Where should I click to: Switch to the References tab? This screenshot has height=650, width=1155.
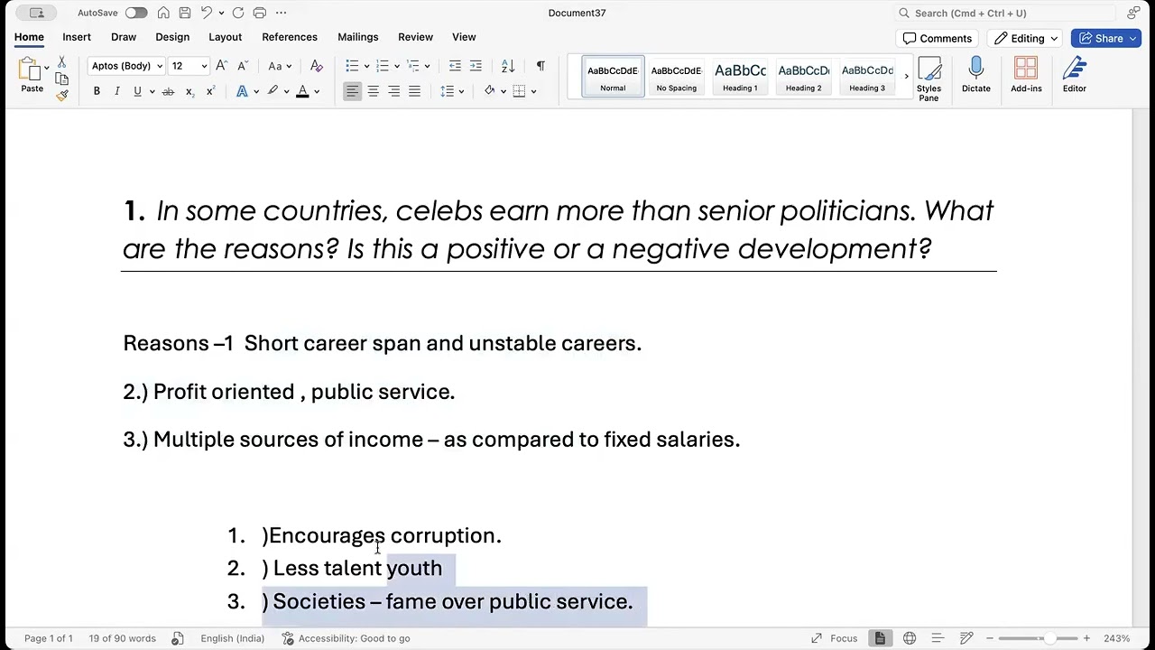tap(290, 37)
